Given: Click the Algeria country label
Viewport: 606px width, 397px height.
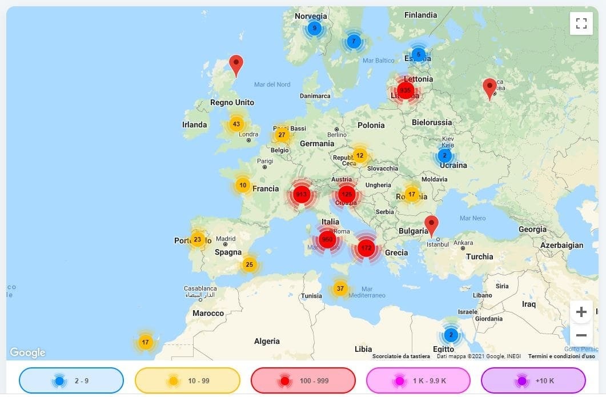Looking at the screenshot, I should pos(267,342).
